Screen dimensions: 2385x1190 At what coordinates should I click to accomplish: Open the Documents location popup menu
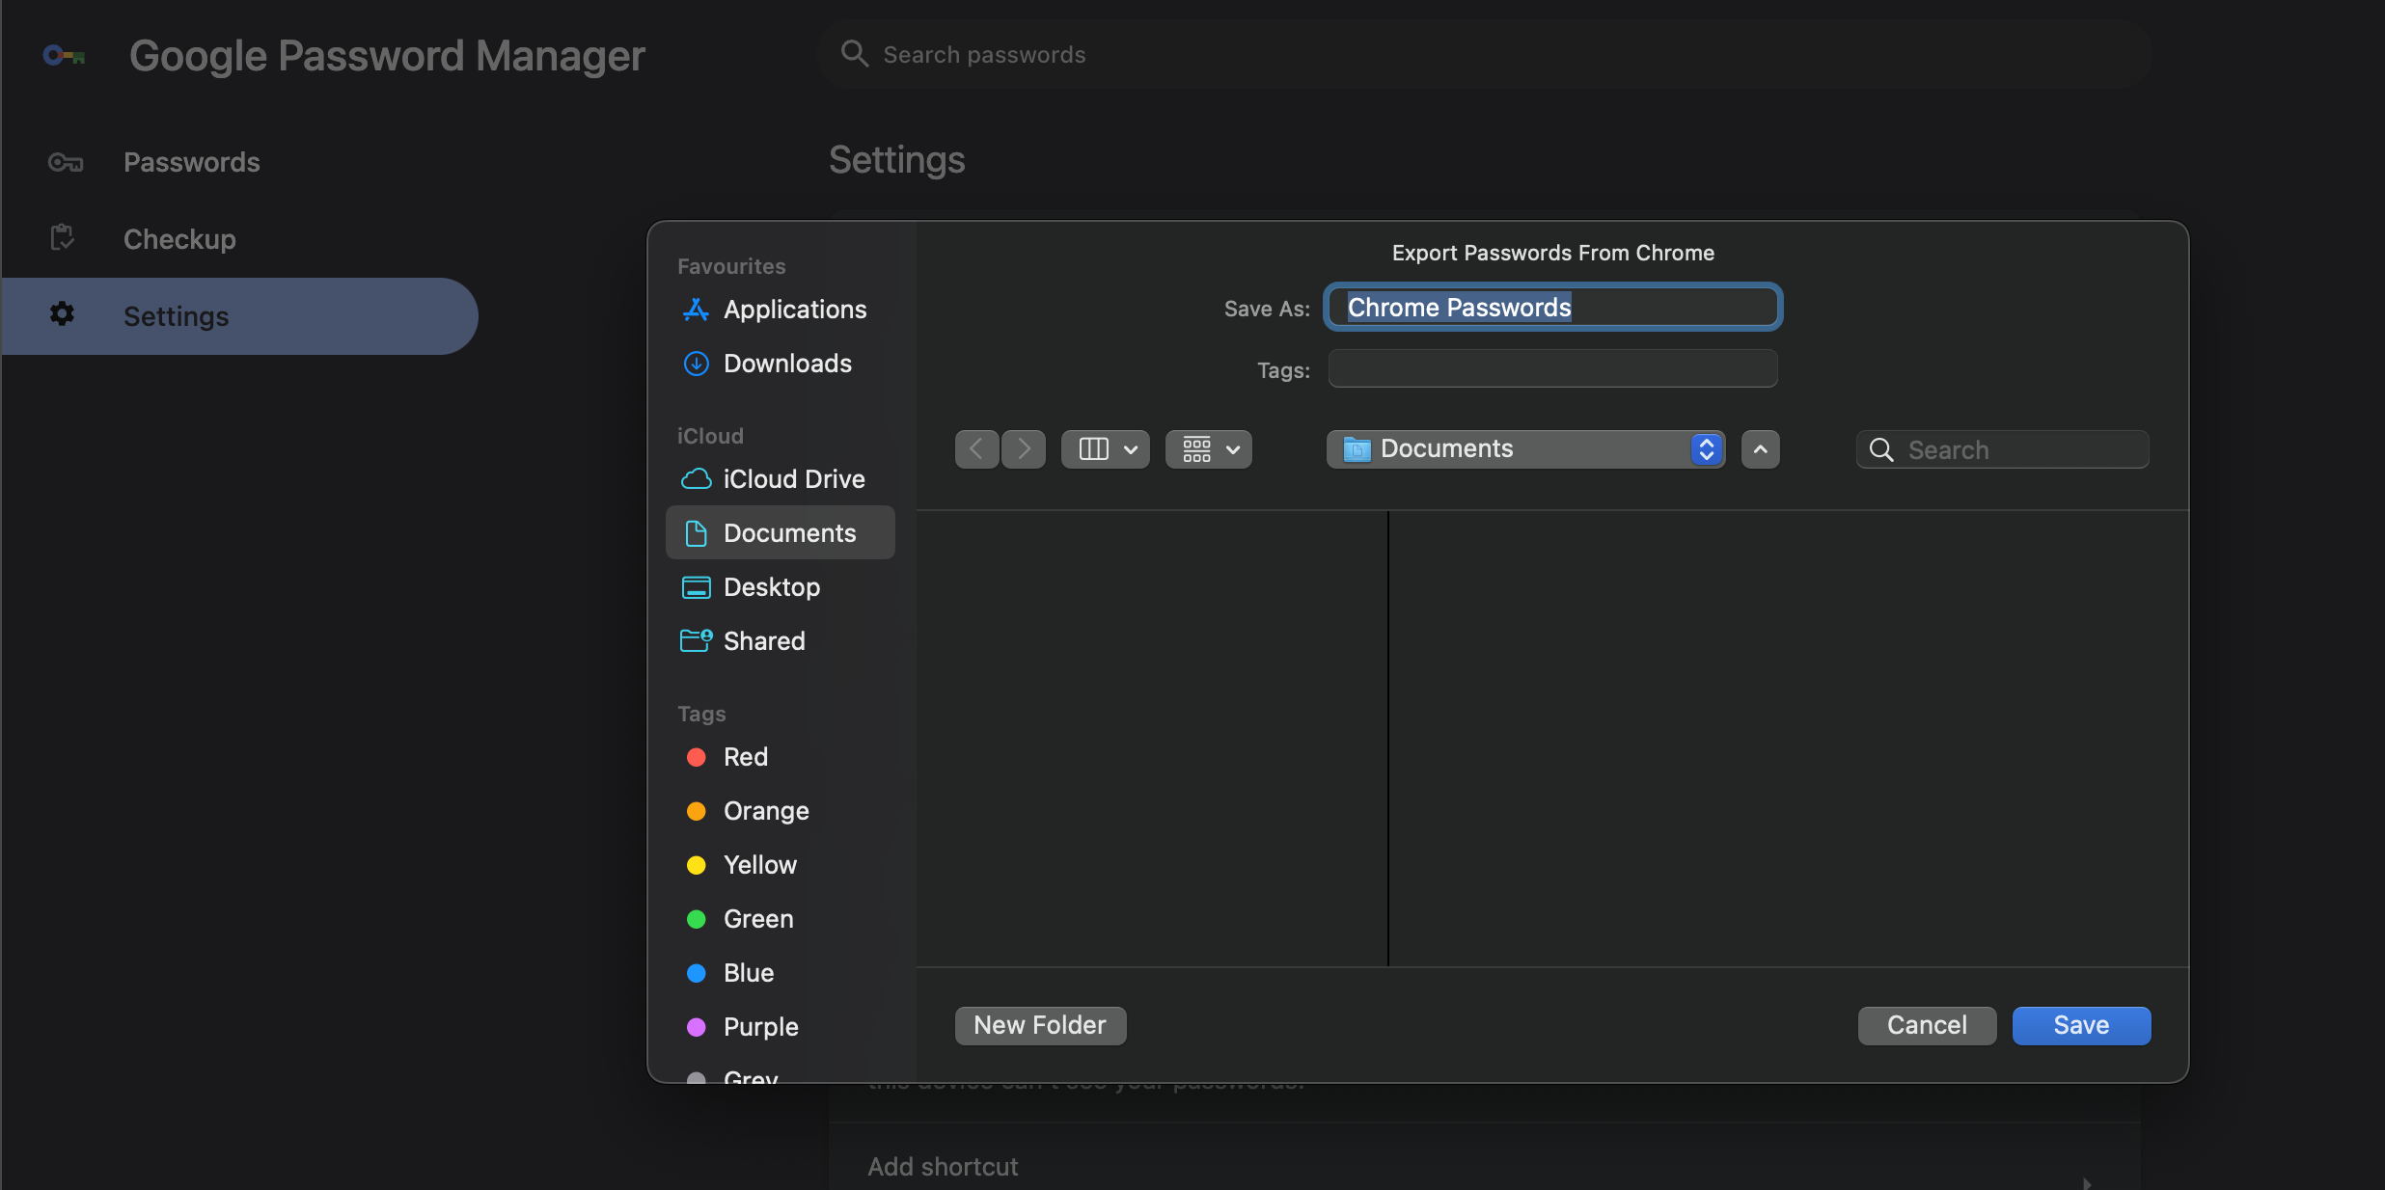click(1526, 449)
